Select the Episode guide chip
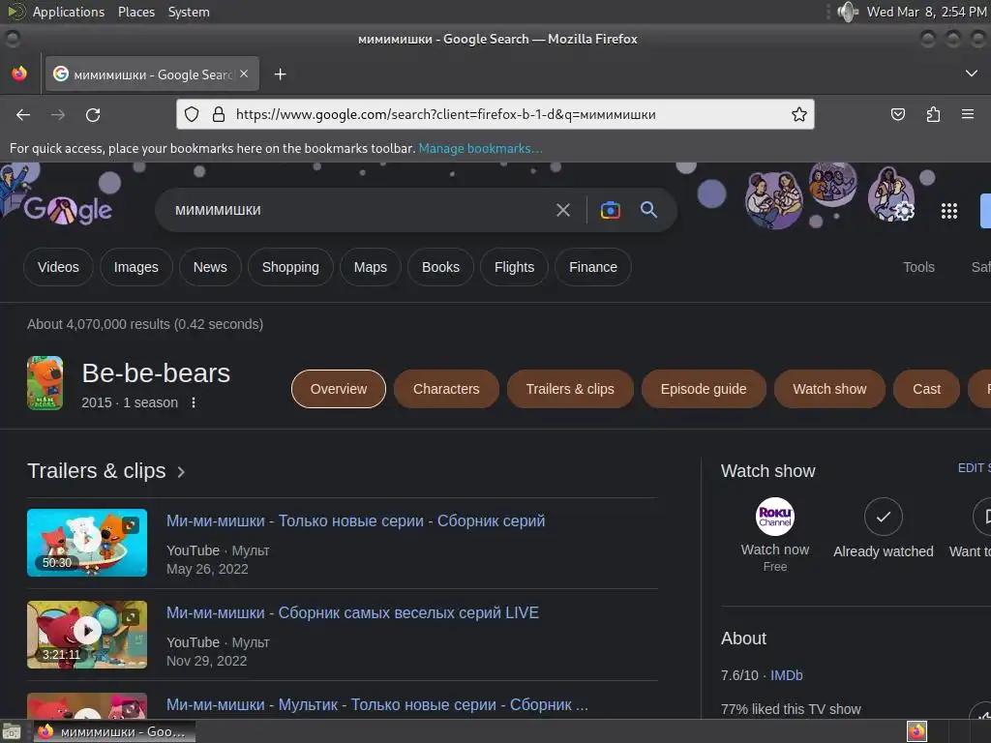Image resolution: width=991 pixels, height=743 pixels. click(x=704, y=389)
